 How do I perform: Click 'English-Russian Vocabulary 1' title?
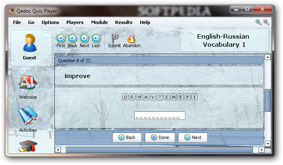[x=223, y=40]
